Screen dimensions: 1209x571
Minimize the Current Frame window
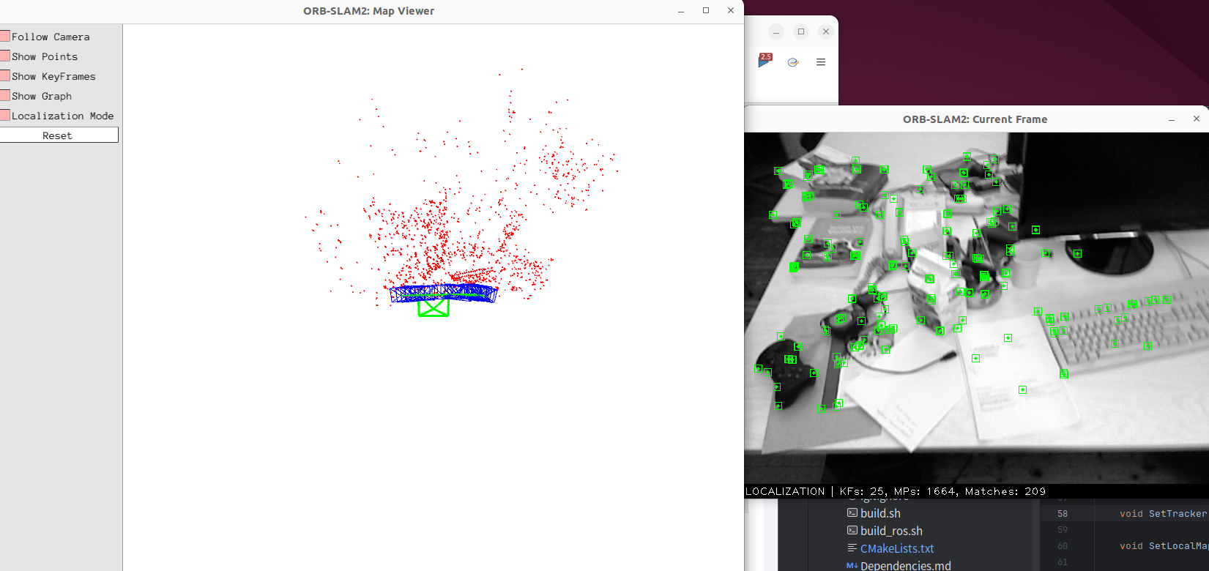pos(1172,119)
